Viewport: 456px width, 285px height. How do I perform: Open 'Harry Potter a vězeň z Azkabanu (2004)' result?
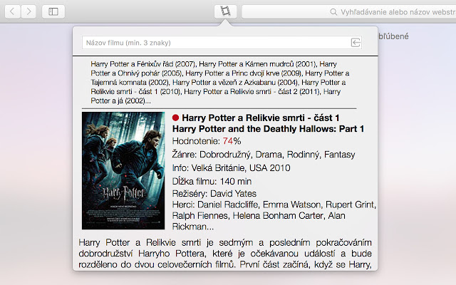235,83
